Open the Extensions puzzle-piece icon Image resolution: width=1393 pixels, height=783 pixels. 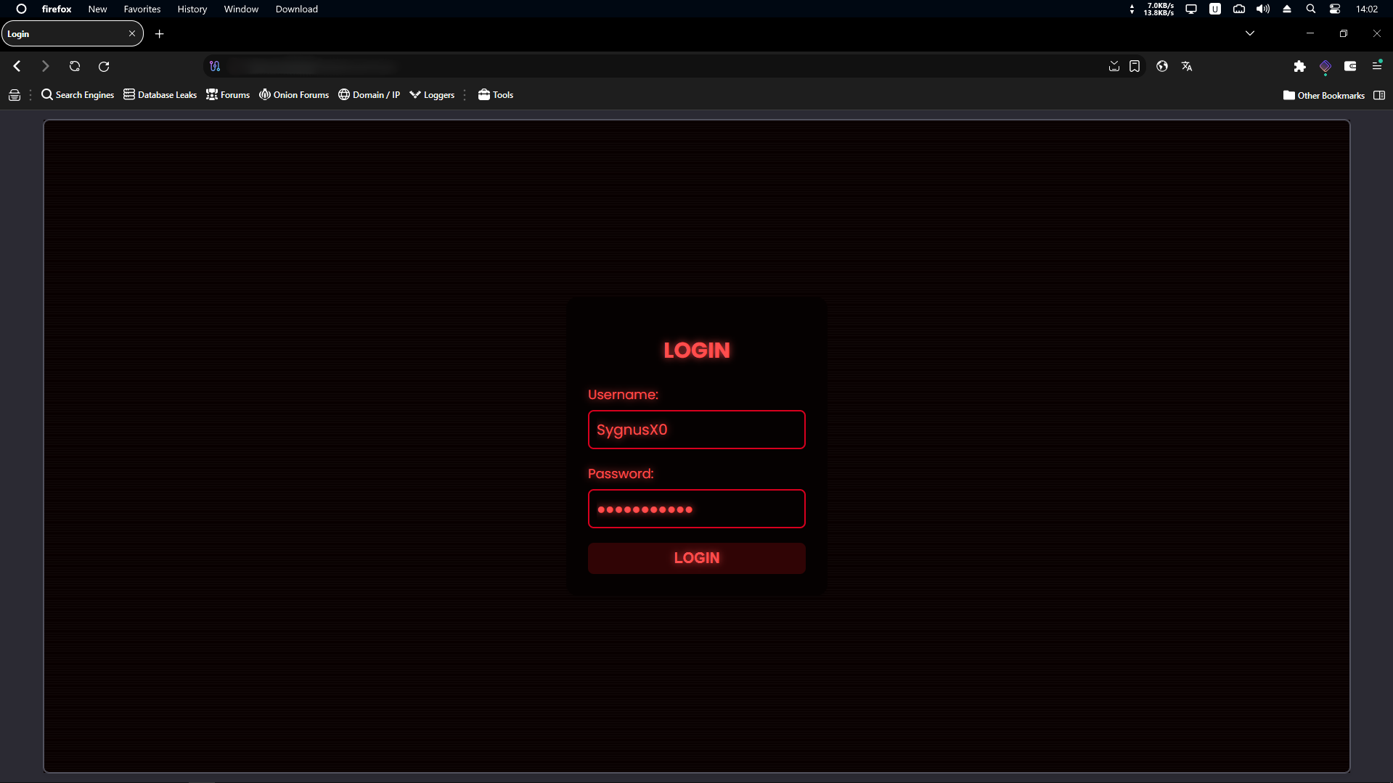coord(1299,66)
